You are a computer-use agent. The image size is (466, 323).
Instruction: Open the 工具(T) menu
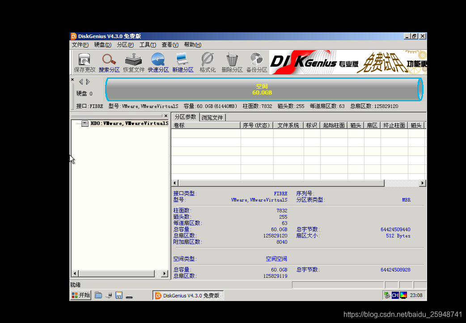tap(148, 45)
